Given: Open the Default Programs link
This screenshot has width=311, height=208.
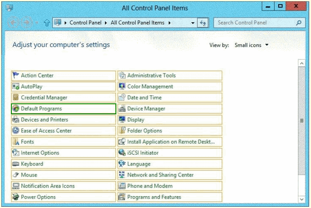Looking at the screenshot, I should click(41, 108).
